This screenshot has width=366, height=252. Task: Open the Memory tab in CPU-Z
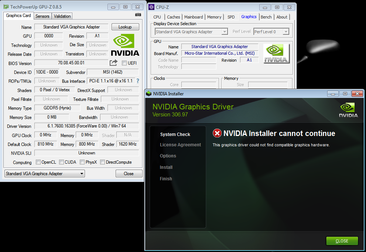pyautogui.click(x=214, y=17)
